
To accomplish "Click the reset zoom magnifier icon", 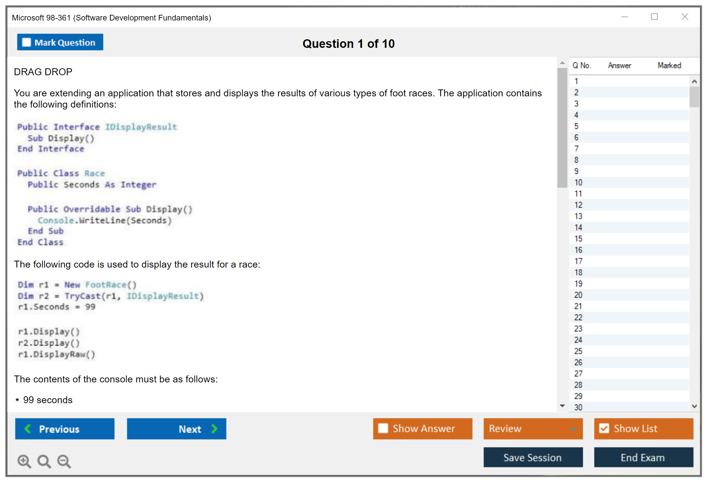I will coord(44,461).
